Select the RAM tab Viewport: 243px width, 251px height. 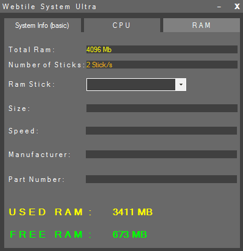(x=201, y=25)
